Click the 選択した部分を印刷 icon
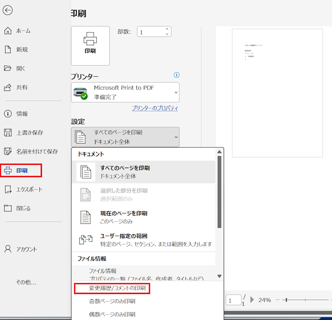This screenshot has width=332, height=320. pyautogui.click(x=86, y=194)
